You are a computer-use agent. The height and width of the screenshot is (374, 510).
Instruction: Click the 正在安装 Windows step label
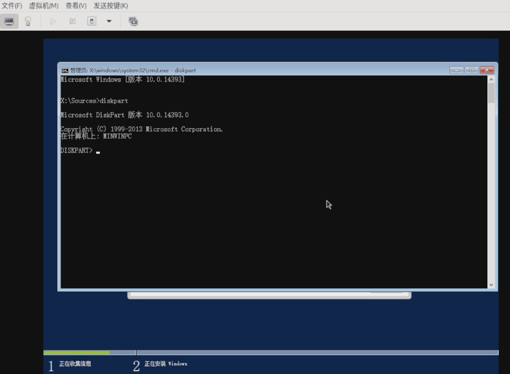(x=166, y=364)
